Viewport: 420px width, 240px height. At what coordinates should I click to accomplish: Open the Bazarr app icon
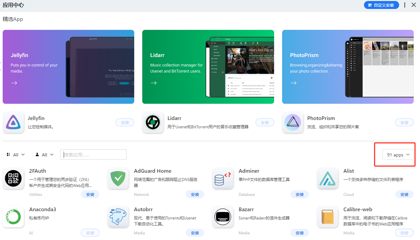tap(223, 217)
